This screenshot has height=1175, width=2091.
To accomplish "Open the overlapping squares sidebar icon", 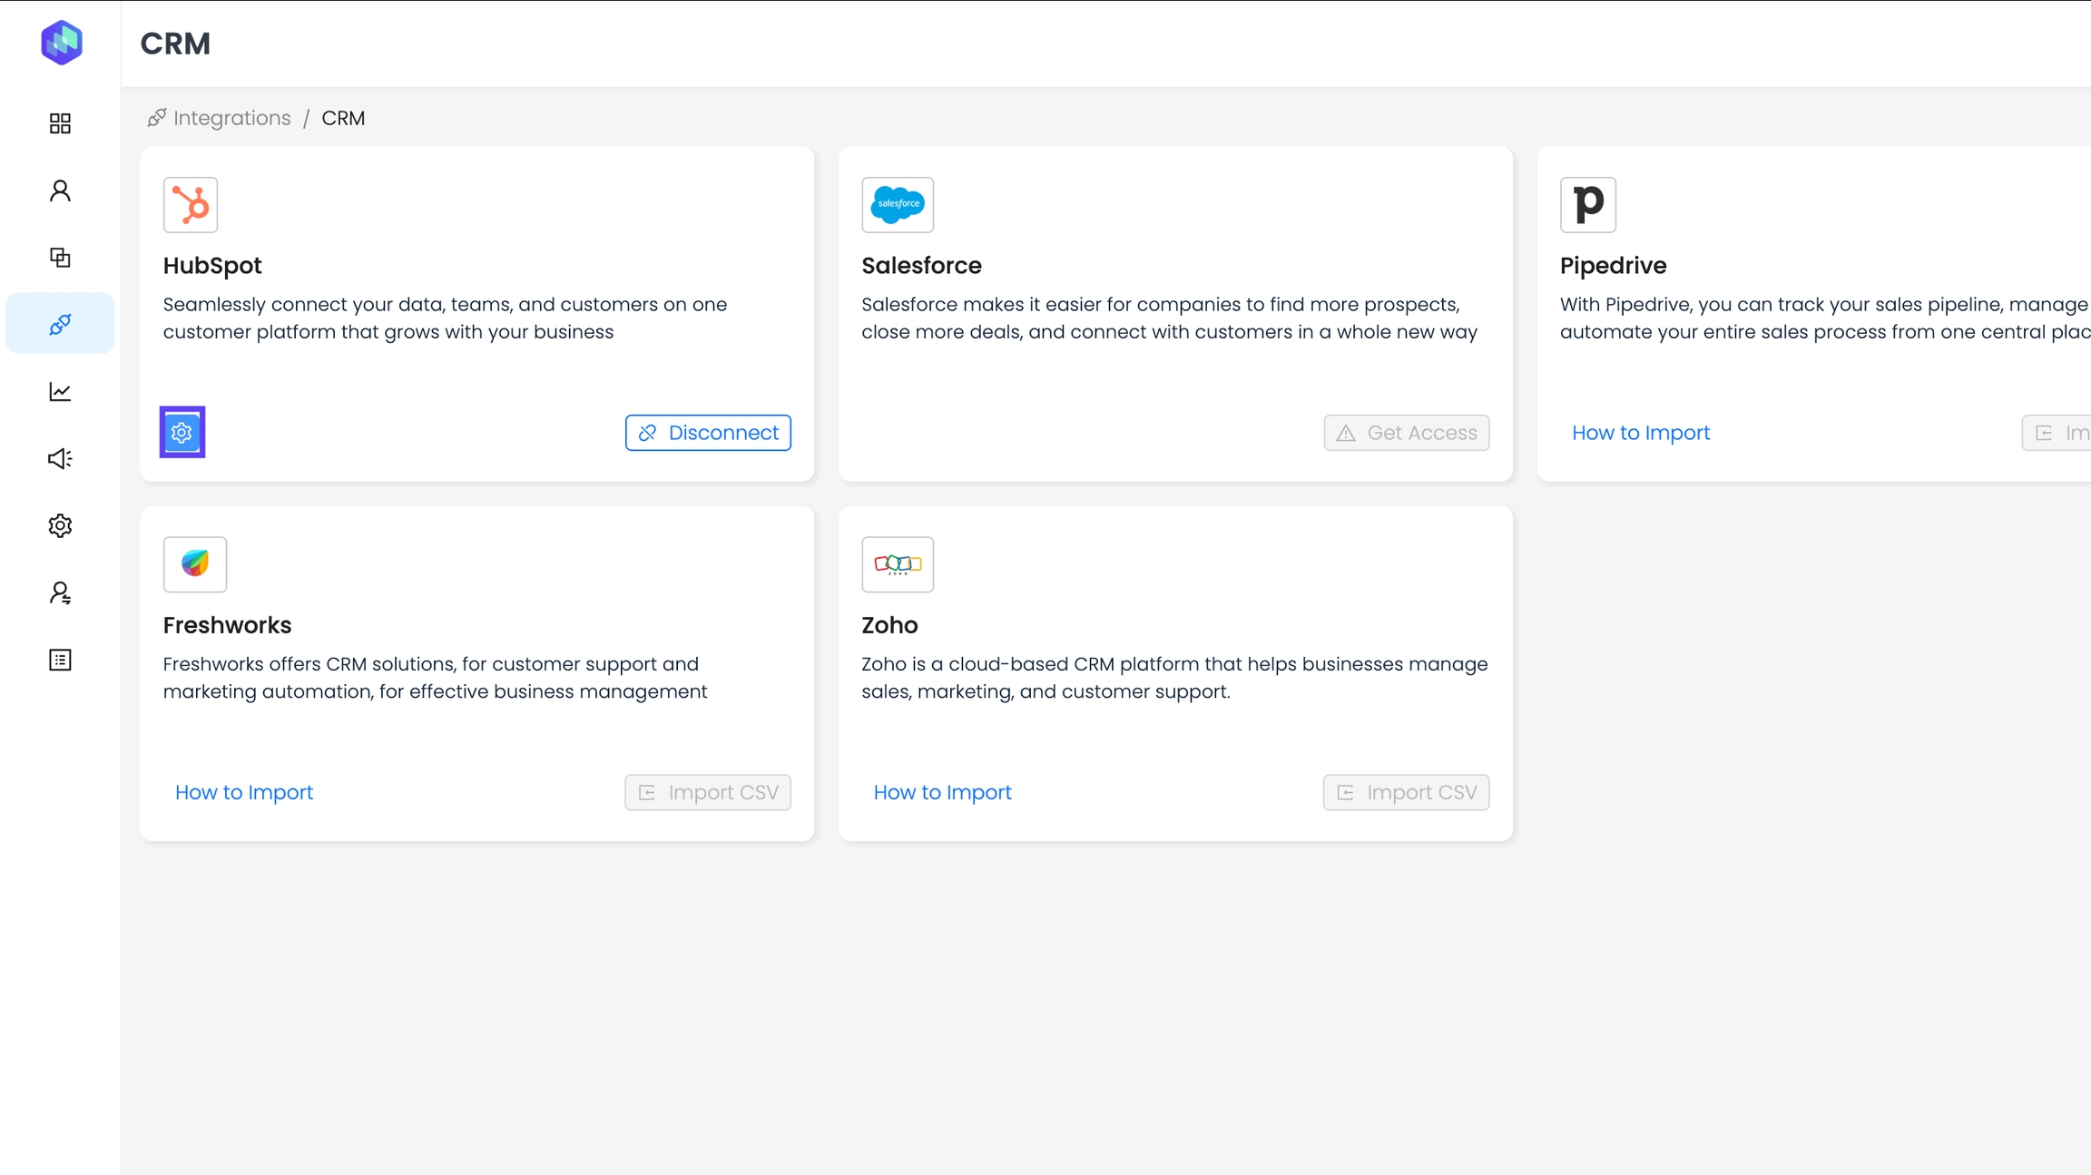I will 60,258.
